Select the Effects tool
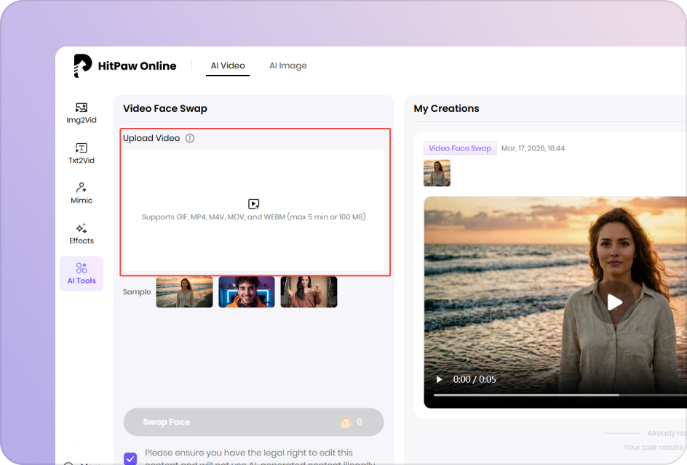687x465 pixels. point(81,232)
